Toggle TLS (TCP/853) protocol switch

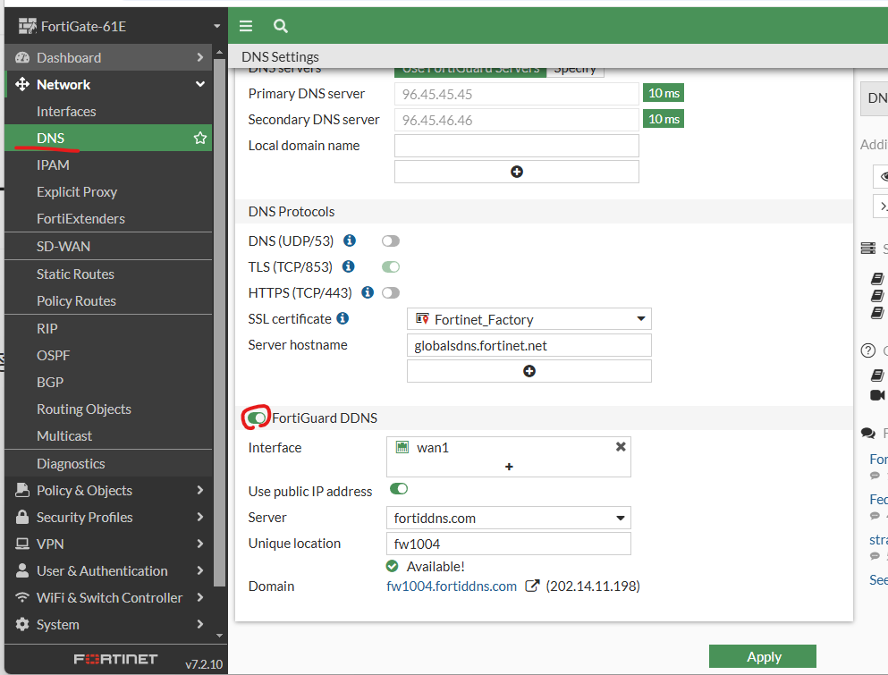pos(390,266)
